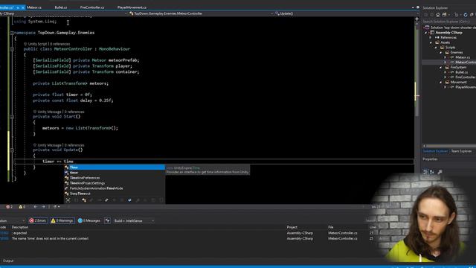476x268 pixels.
Task: Toggle the IntelliSense blue filter icon
Action: [x=129, y=200]
